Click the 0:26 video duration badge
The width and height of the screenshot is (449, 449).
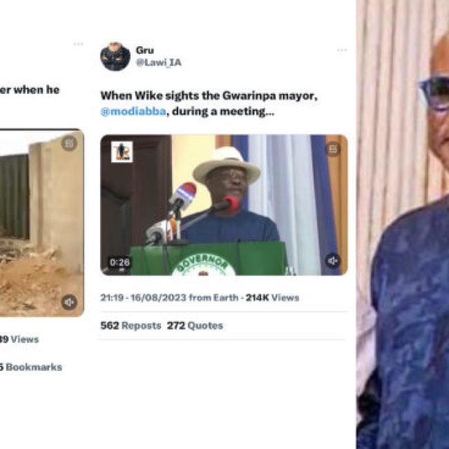click(120, 262)
